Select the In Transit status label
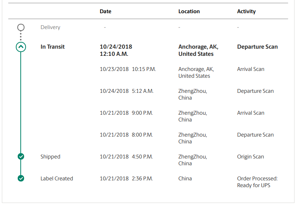Image resolution: width=296 pixels, height=206 pixels. [52, 47]
